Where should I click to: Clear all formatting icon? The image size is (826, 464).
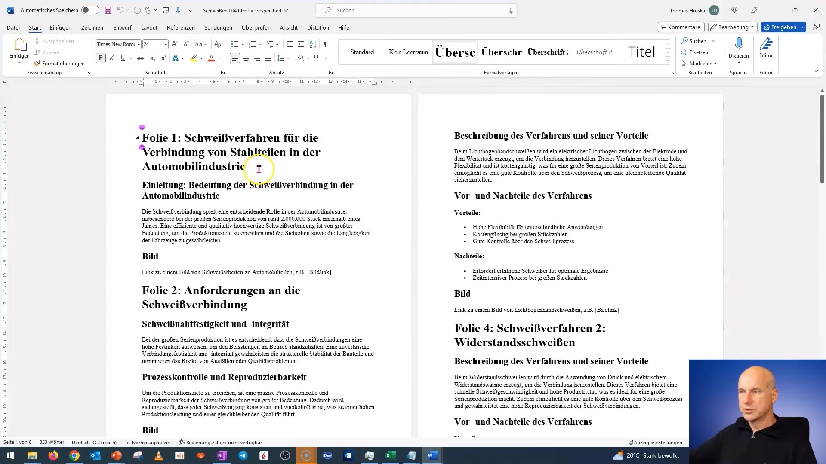click(218, 44)
